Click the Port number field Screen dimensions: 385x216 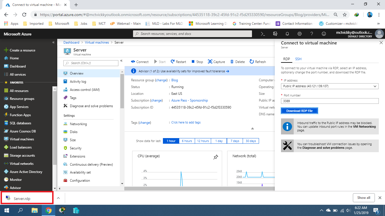point(330,101)
